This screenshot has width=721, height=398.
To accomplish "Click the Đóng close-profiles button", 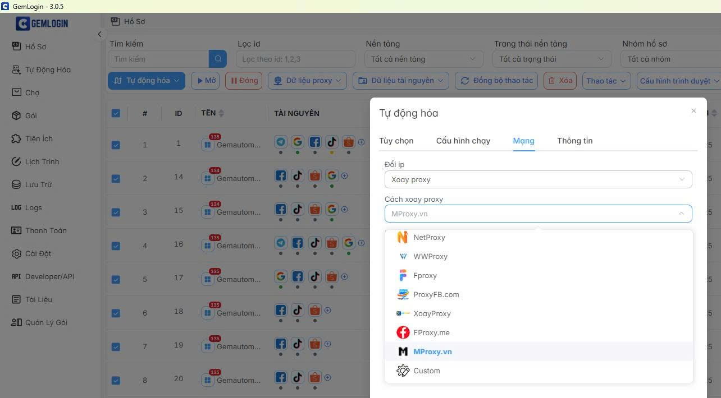I will pyautogui.click(x=244, y=81).
